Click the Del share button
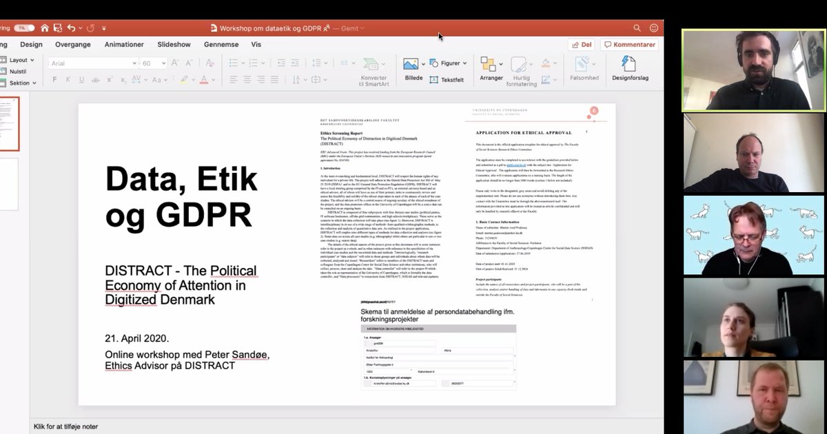The image size is (827, 434). click(x=580, y=44)
